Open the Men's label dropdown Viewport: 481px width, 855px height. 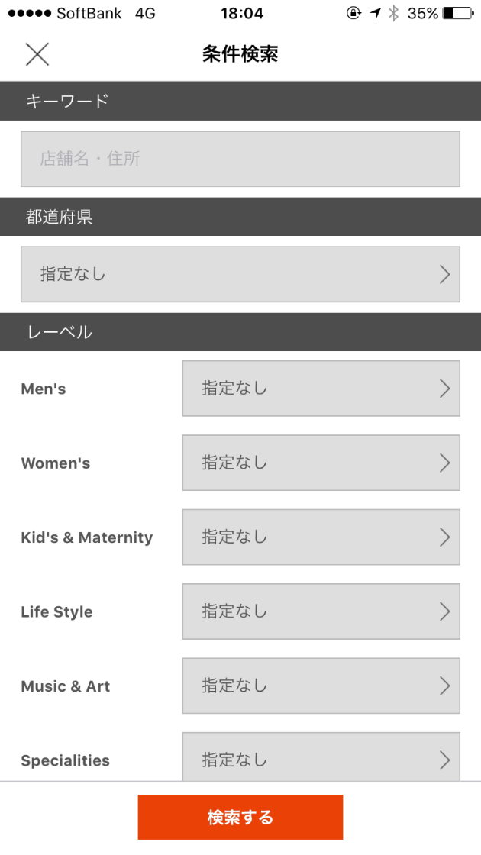(x=321, y=389)
